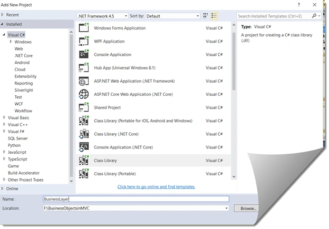The width and height of the screenshot is (329, 229).
Task: Collapse the Visual C# tree node
Action: [x=4, y=35]
